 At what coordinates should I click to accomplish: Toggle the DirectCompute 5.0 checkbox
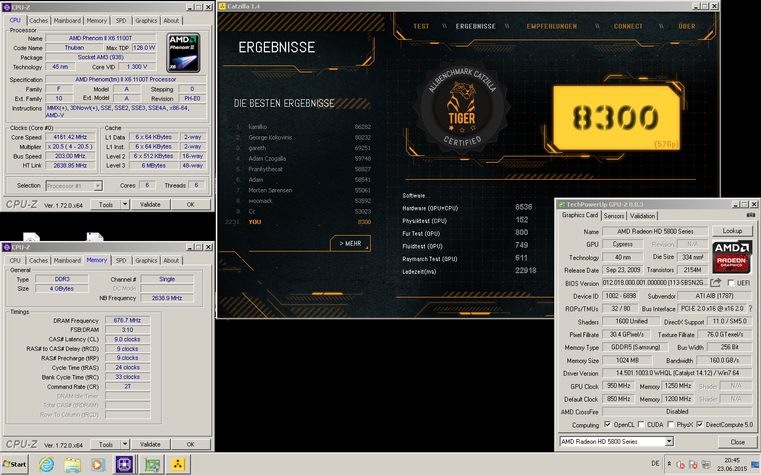(700, 425)
